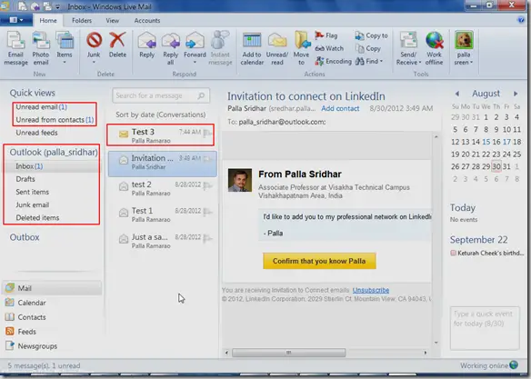Click the Copy to button
The image size is (531, 379).
tap(372, 35)
